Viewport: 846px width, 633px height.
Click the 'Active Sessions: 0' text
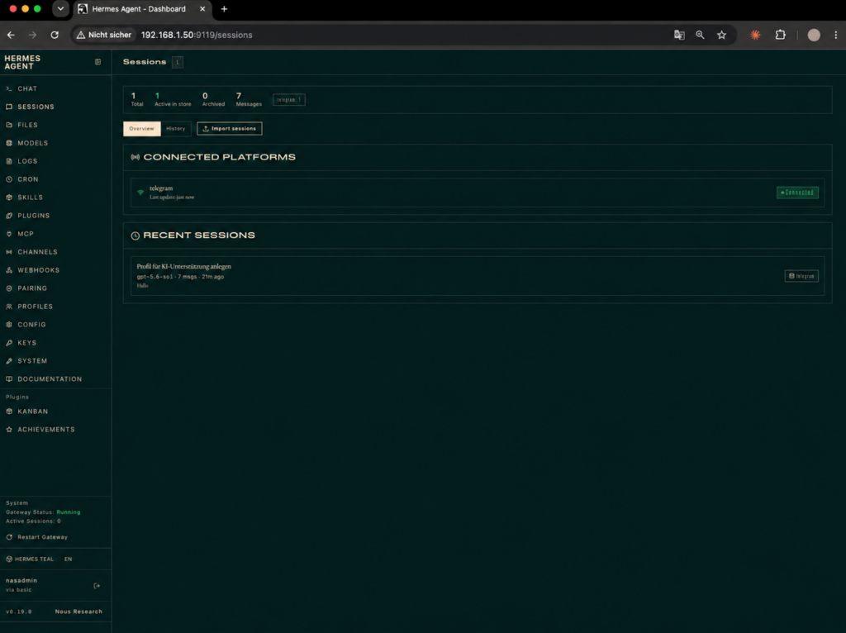33,521
